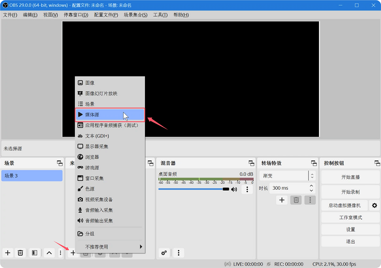Open transition properties three-dot button
The height and width of the screenshot is (268, 381).
click(x=310, y=200)
